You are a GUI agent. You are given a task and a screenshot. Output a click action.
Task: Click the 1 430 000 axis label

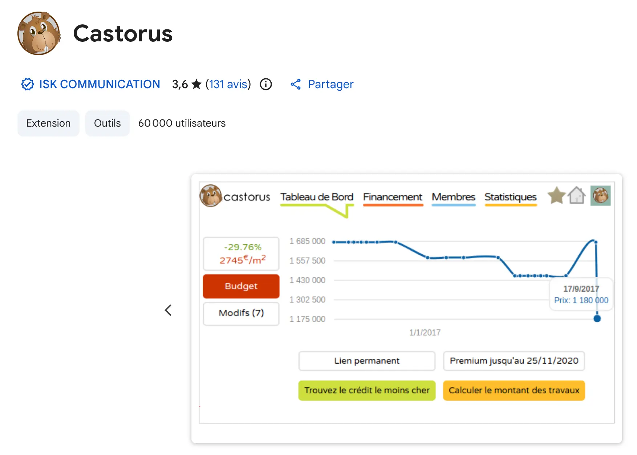point(307,280)
